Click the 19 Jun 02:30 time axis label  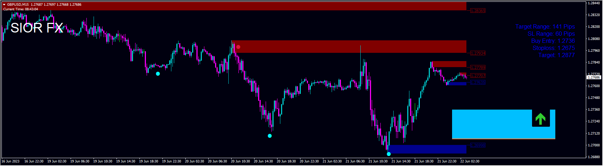57,161
